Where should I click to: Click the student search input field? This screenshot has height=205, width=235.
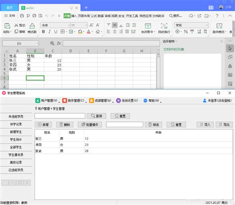tap(60, 116)
